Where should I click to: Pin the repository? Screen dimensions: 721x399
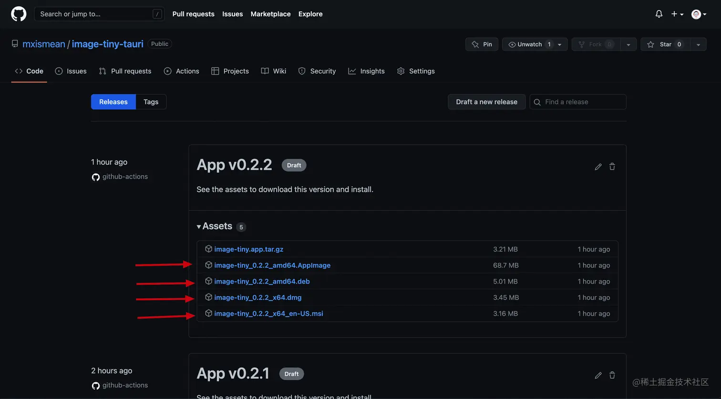click(482, 44)
